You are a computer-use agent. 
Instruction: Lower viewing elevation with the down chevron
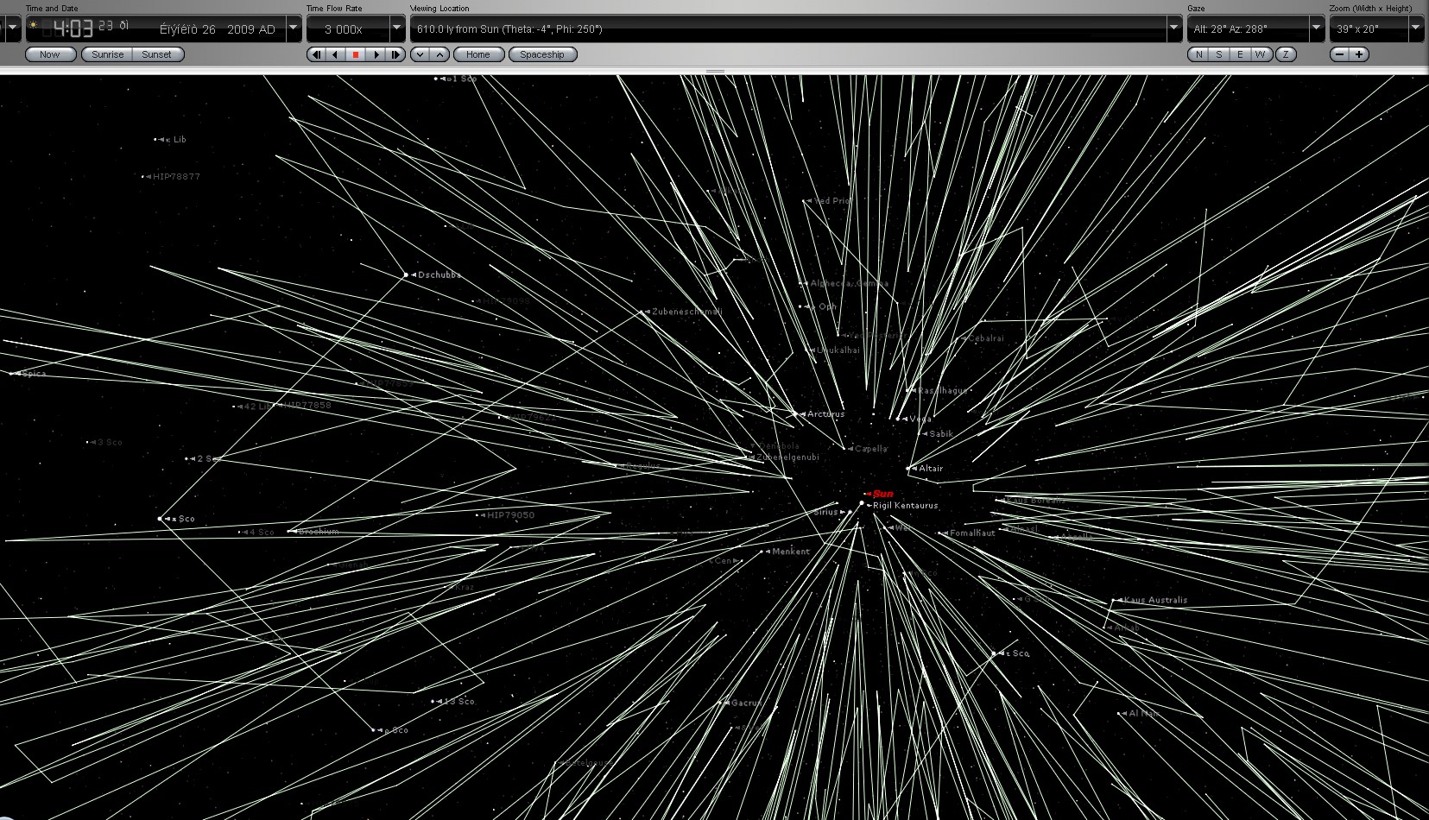click(420, 54)
